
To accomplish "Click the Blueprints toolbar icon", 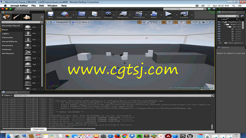I will 123,15.
